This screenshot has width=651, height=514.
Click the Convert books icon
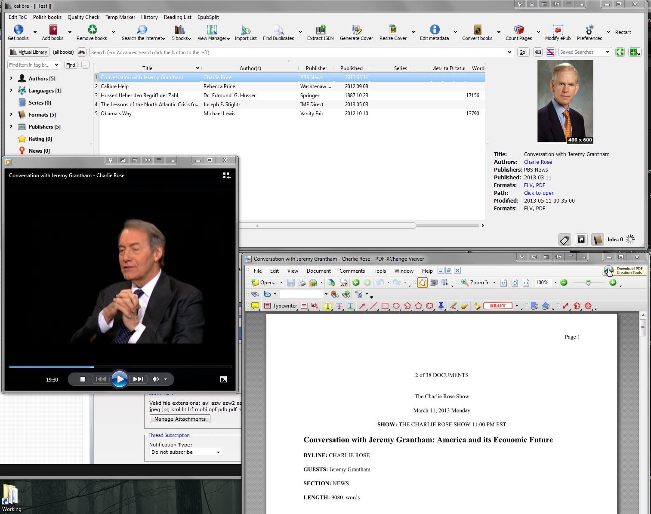coord(477,29)
